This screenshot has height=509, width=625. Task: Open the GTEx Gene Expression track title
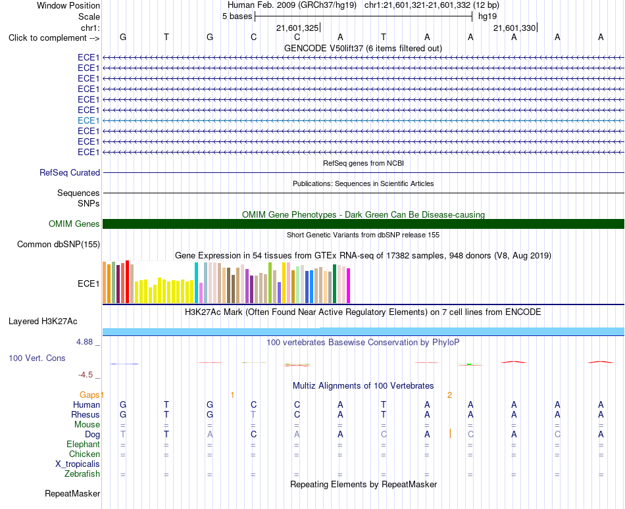point(363,256)
